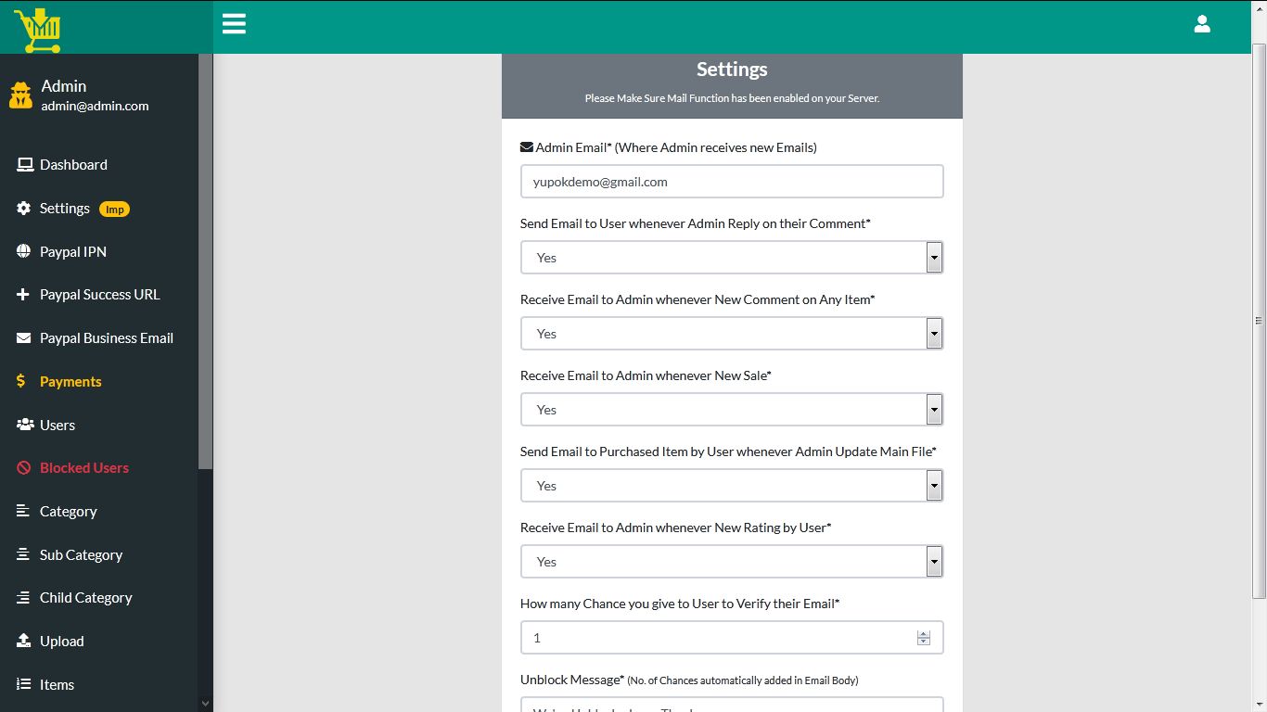Select the Dashboard sidebar icon

click(x=23, y=164)
